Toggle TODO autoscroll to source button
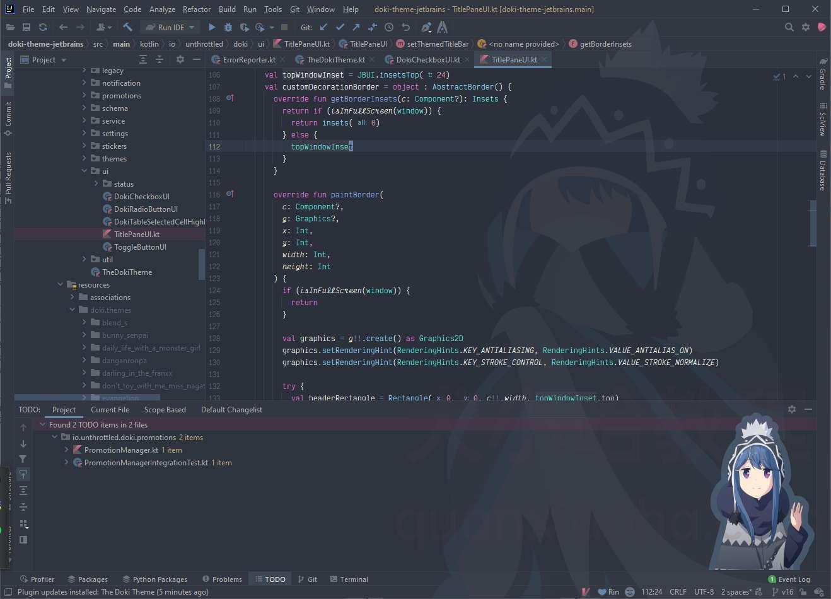Screen dimensions: 831x599 23,474
